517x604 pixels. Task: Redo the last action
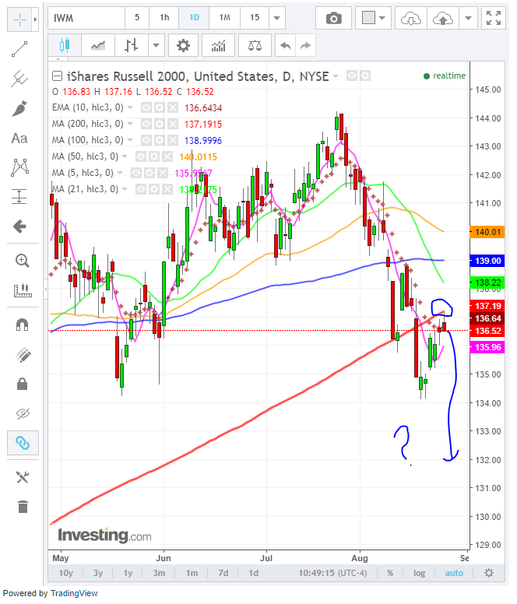[x=305, y=45]
